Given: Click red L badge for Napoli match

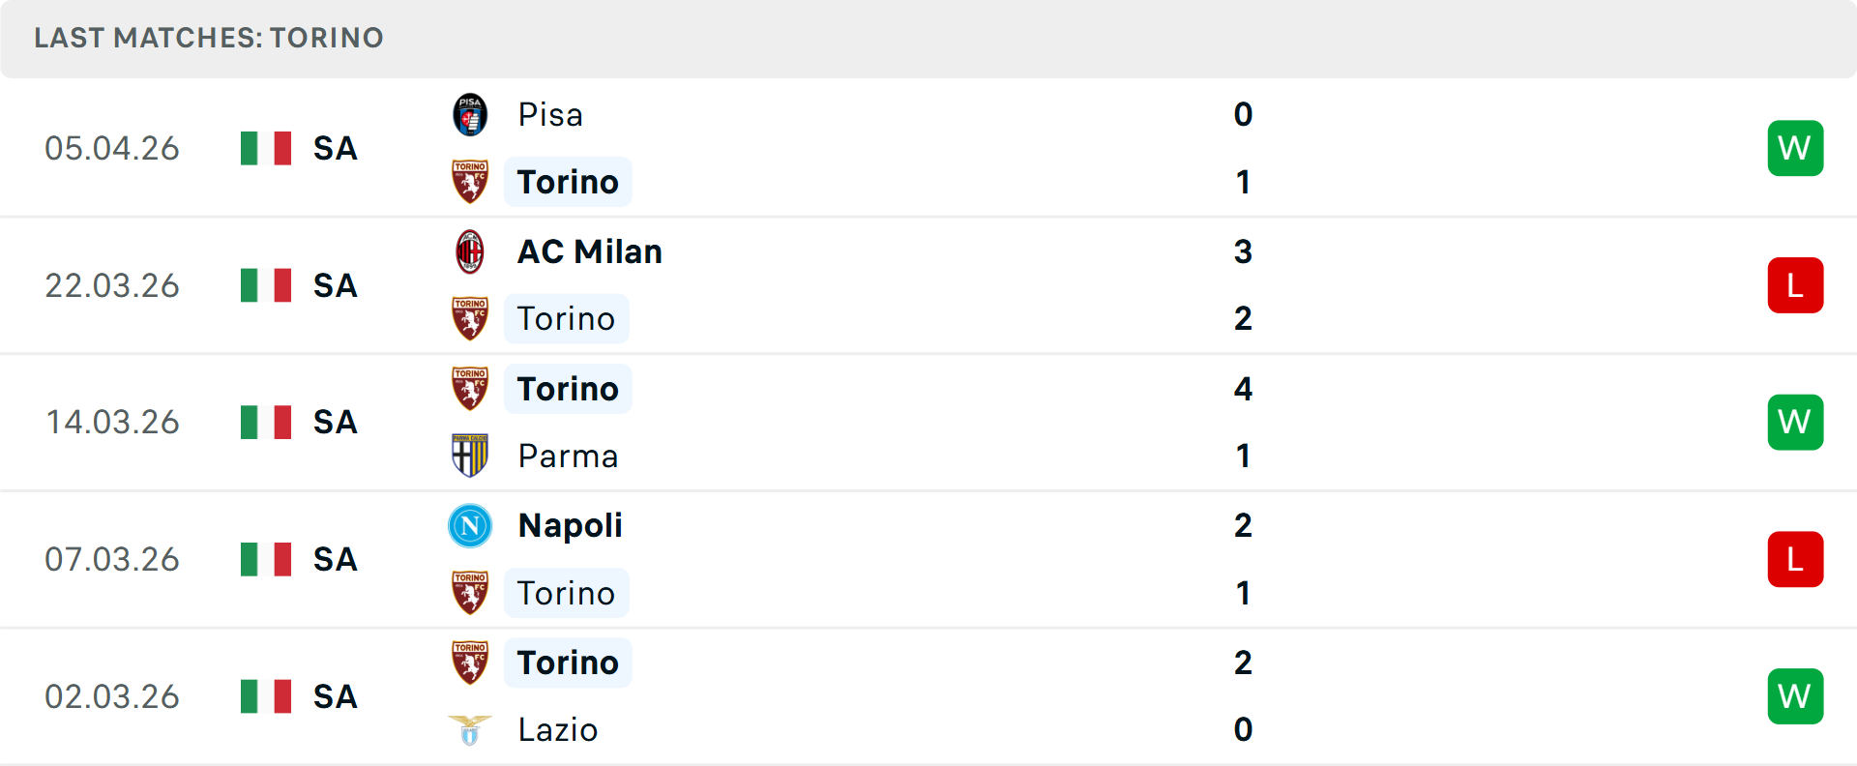Looking at the screenshot, I should [x=1795, y=559].
